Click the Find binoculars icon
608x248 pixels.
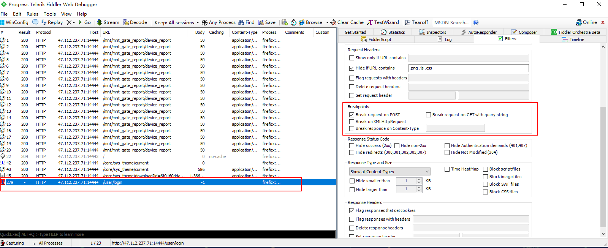point(241,22)
